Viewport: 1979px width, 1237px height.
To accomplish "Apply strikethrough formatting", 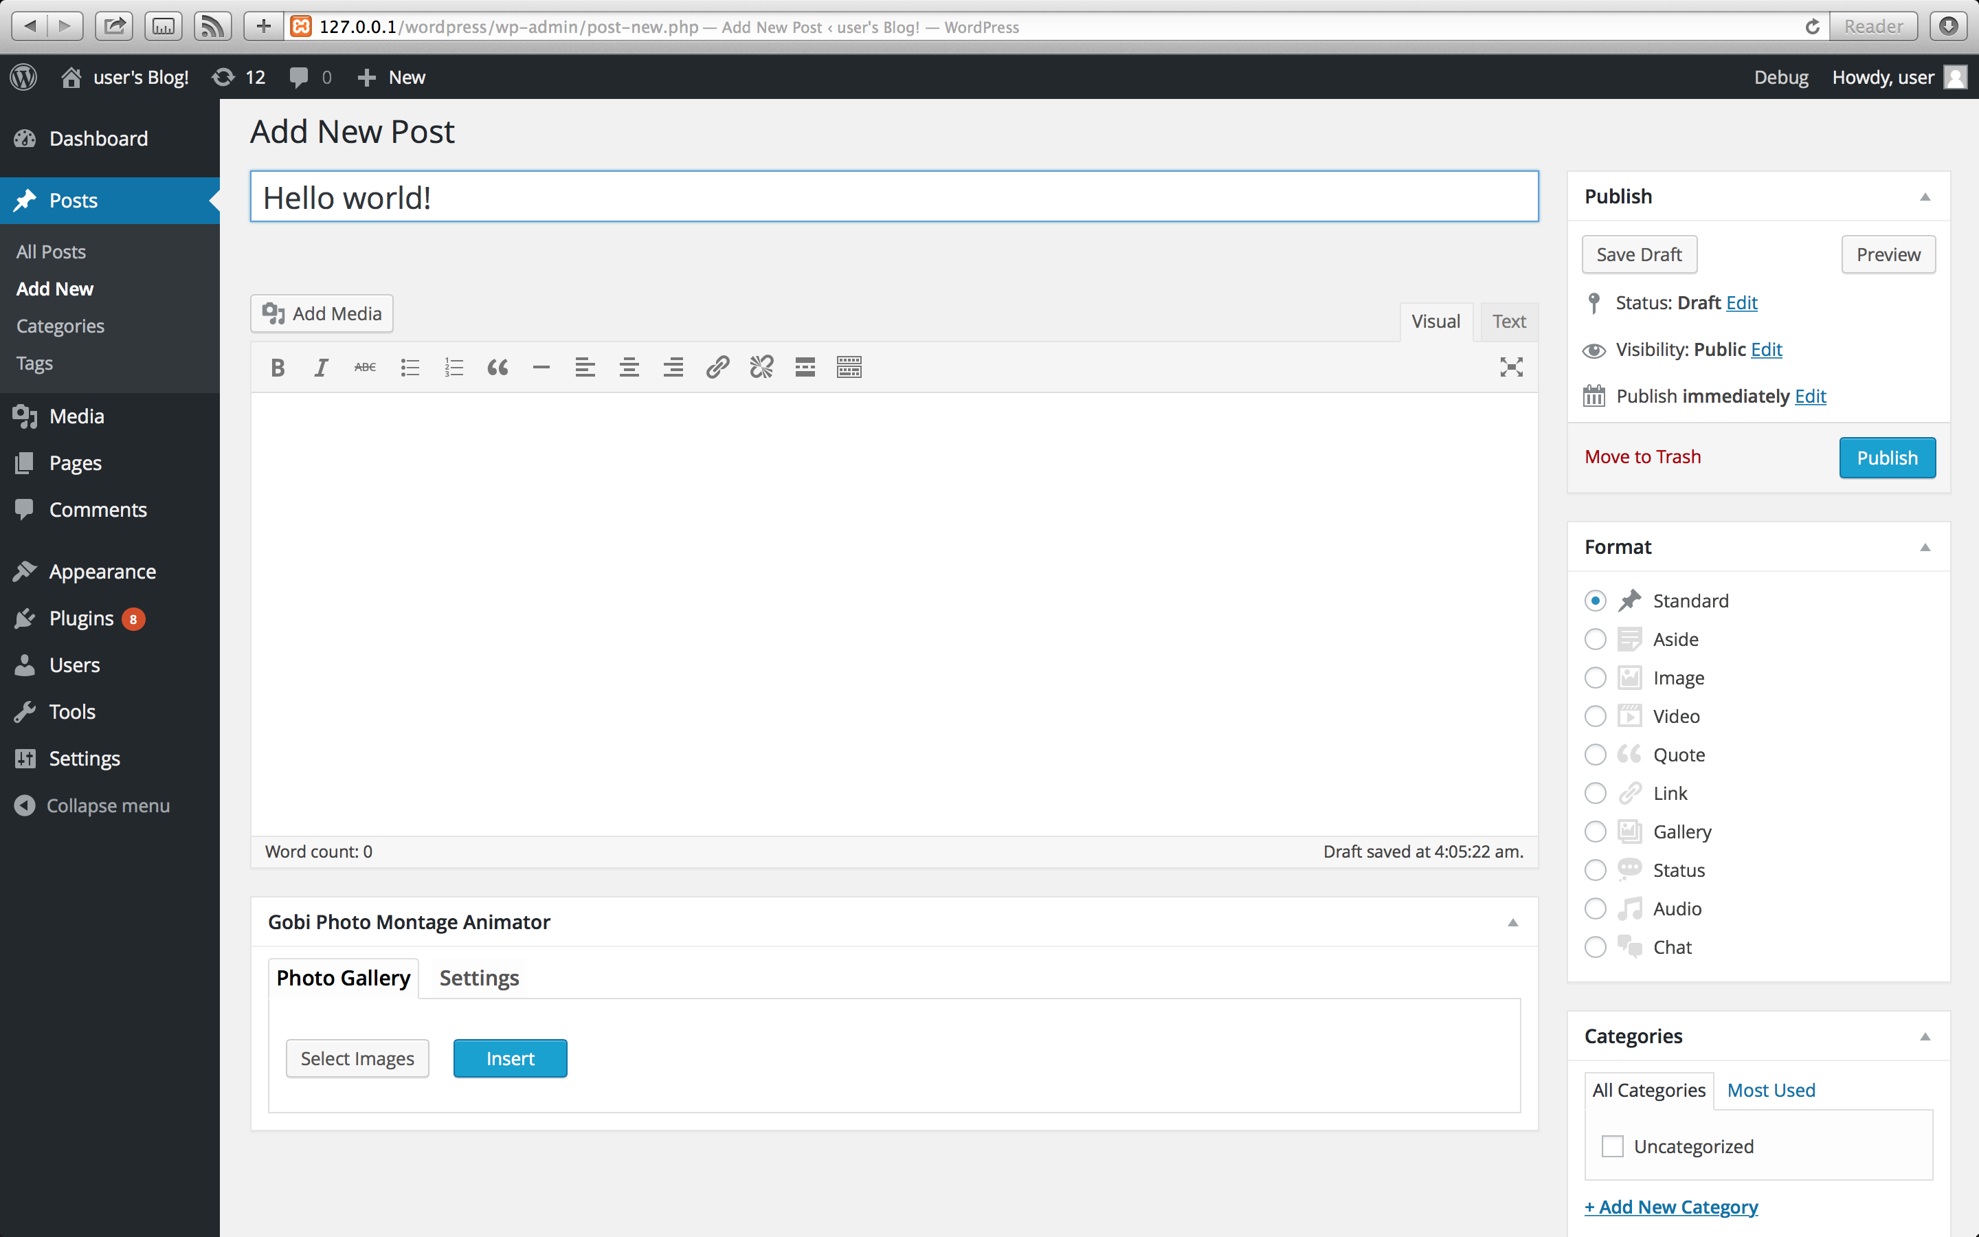I will [365, 368].
